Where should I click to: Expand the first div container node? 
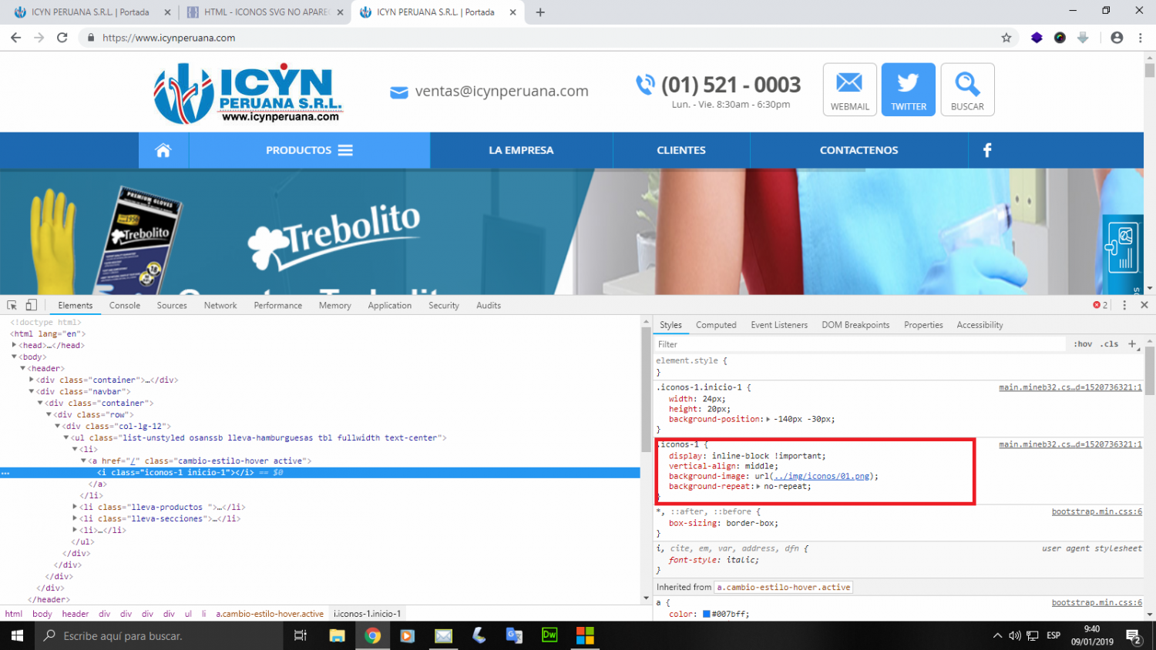click(x=31, y=380)
